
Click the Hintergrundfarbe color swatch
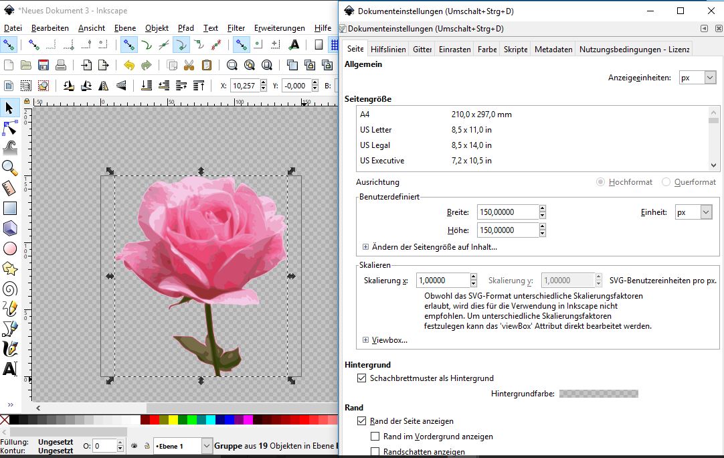598,394
